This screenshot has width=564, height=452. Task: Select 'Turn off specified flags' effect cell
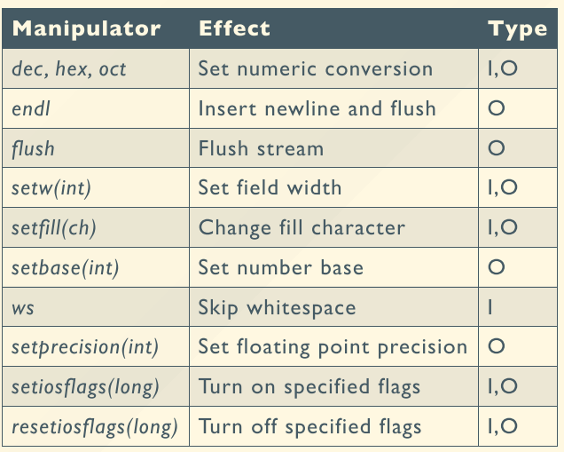pos(310,427)
